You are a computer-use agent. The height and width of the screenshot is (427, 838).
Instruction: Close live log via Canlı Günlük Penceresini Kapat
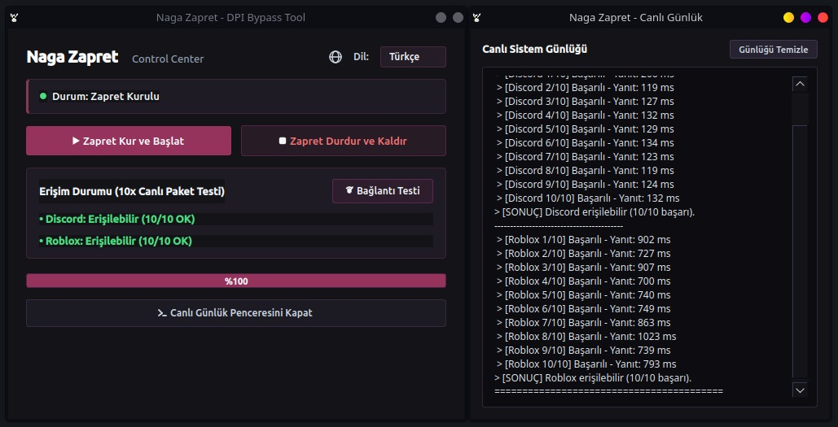tap(236, 313)
